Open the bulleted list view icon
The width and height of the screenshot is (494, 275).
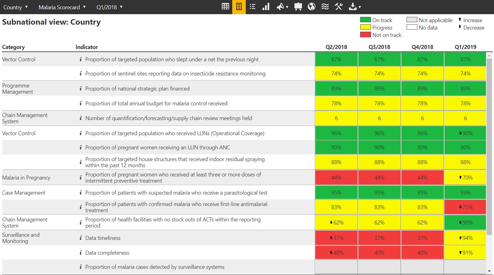(252, 7)
